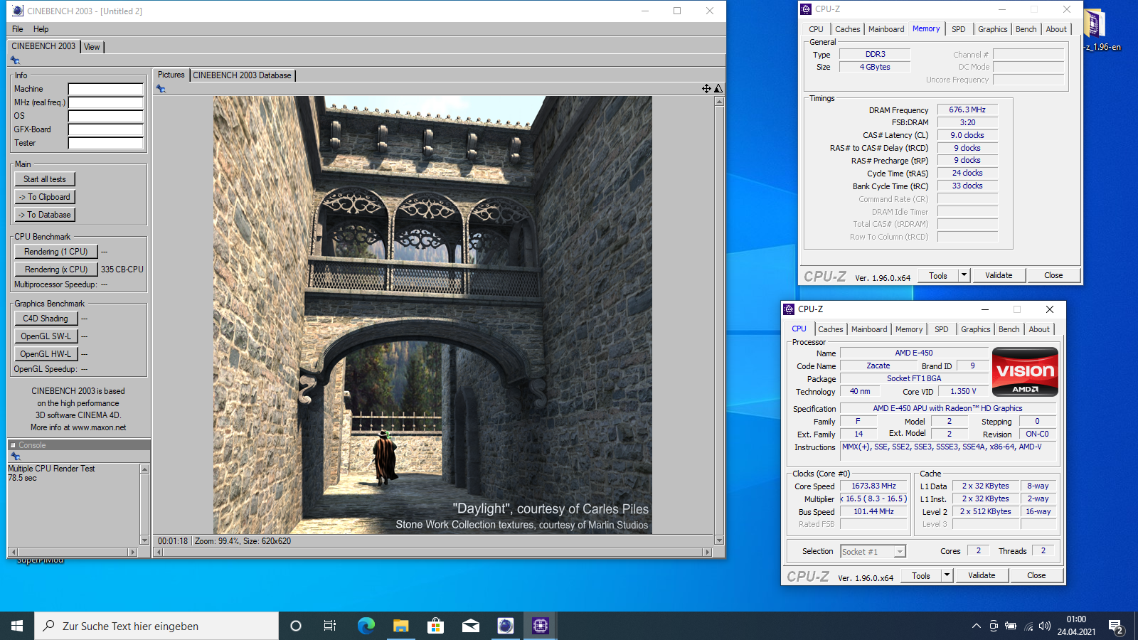Open the File menu in CINEBENCH
Viewport: 1138px width, 640px height.
click(18, 29)
